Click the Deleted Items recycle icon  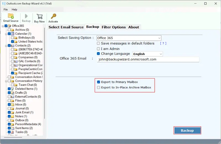tap(12, 89)
